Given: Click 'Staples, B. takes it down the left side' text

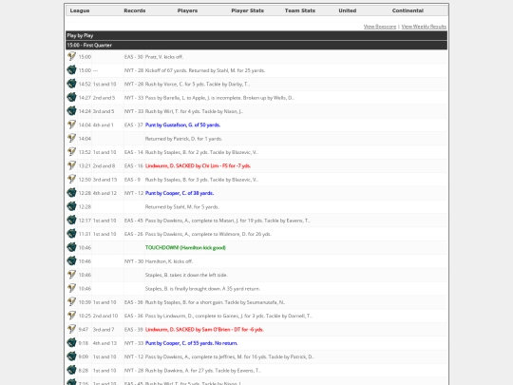Looking at the screenshot, I should tap(186, 275).
